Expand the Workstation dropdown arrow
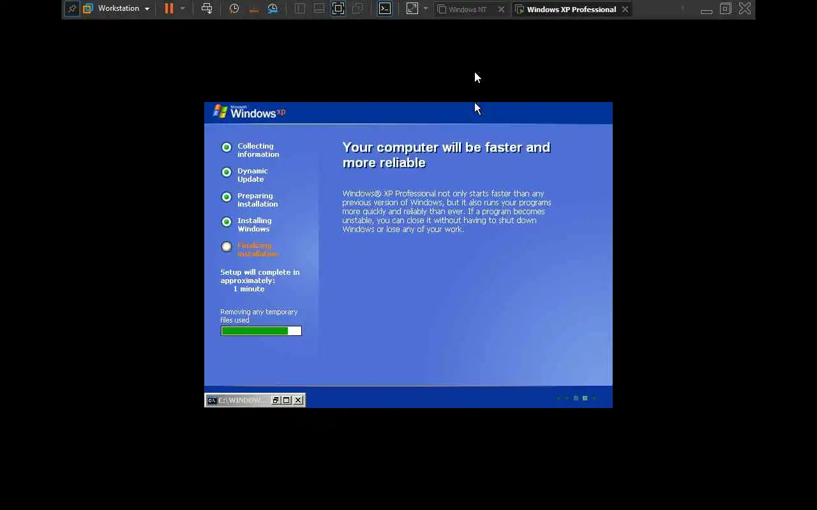 pos(147,9)
